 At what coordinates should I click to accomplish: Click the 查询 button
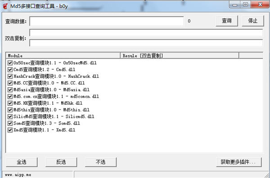(227, 21)
